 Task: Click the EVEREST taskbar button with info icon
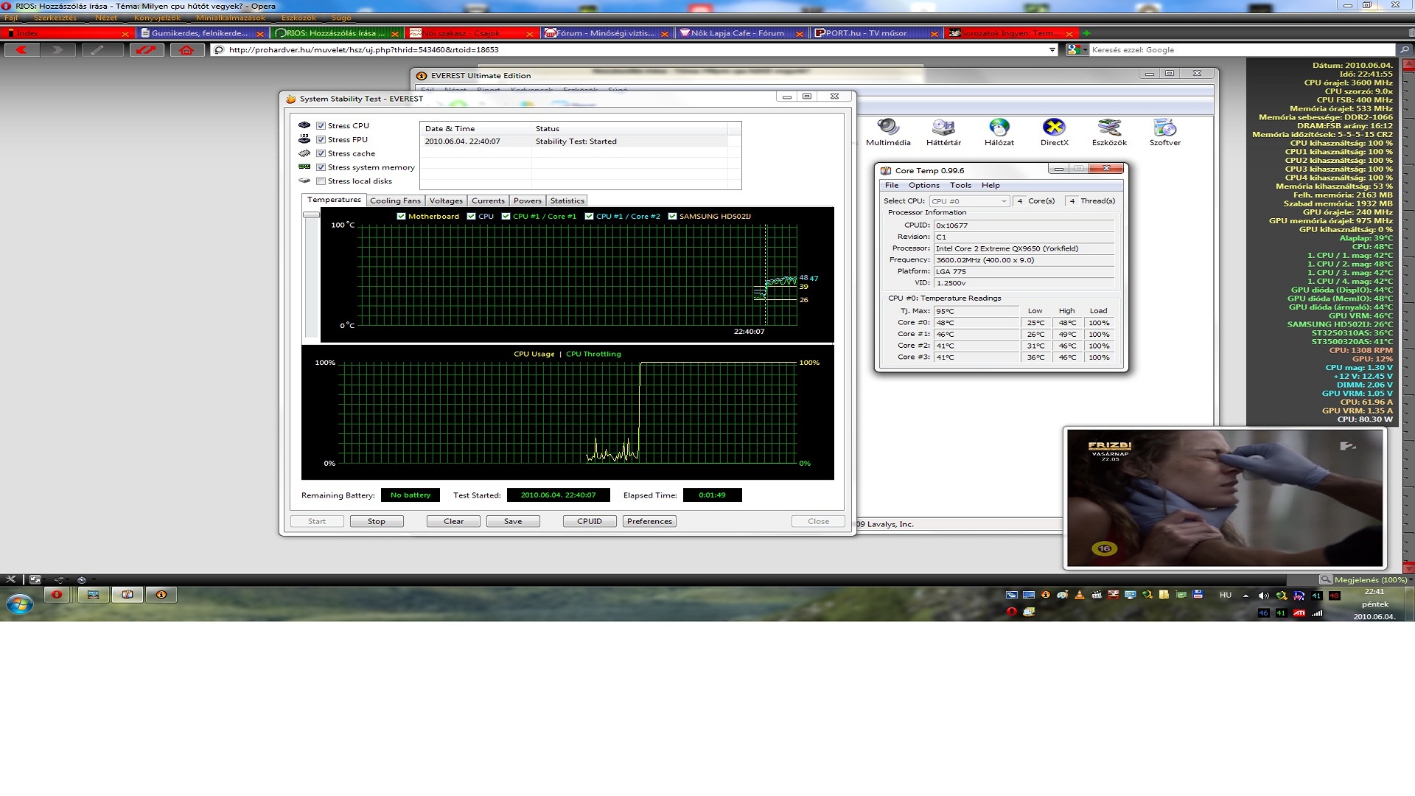(161, 595)
